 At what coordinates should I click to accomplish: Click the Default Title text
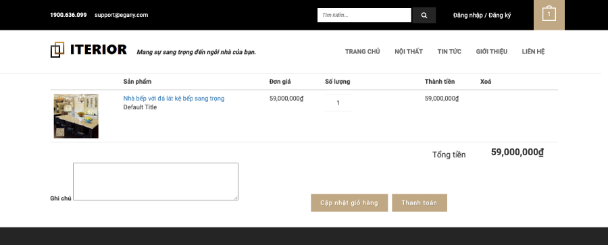pyautogui.click(x=140, y=107)
